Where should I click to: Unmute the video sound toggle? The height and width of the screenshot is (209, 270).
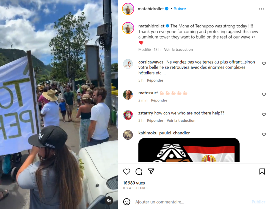pyautogui.click(x=109, y=201)
